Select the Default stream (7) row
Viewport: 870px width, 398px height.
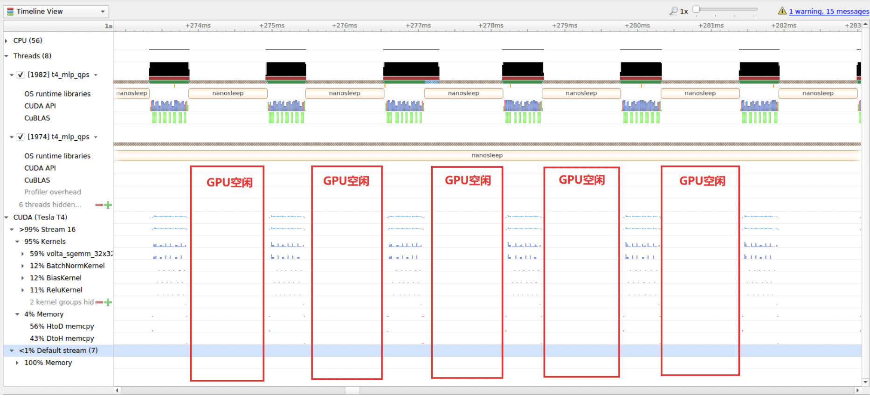pyautogui.click(x=58, y=350)
